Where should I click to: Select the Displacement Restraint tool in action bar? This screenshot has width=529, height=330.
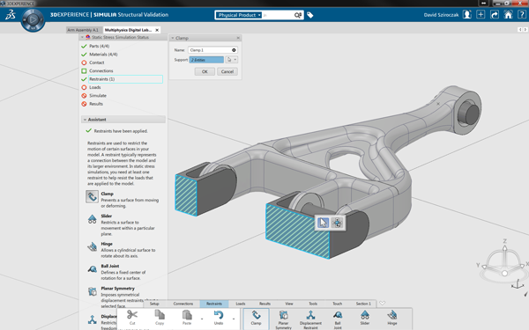tap(310, 319)
